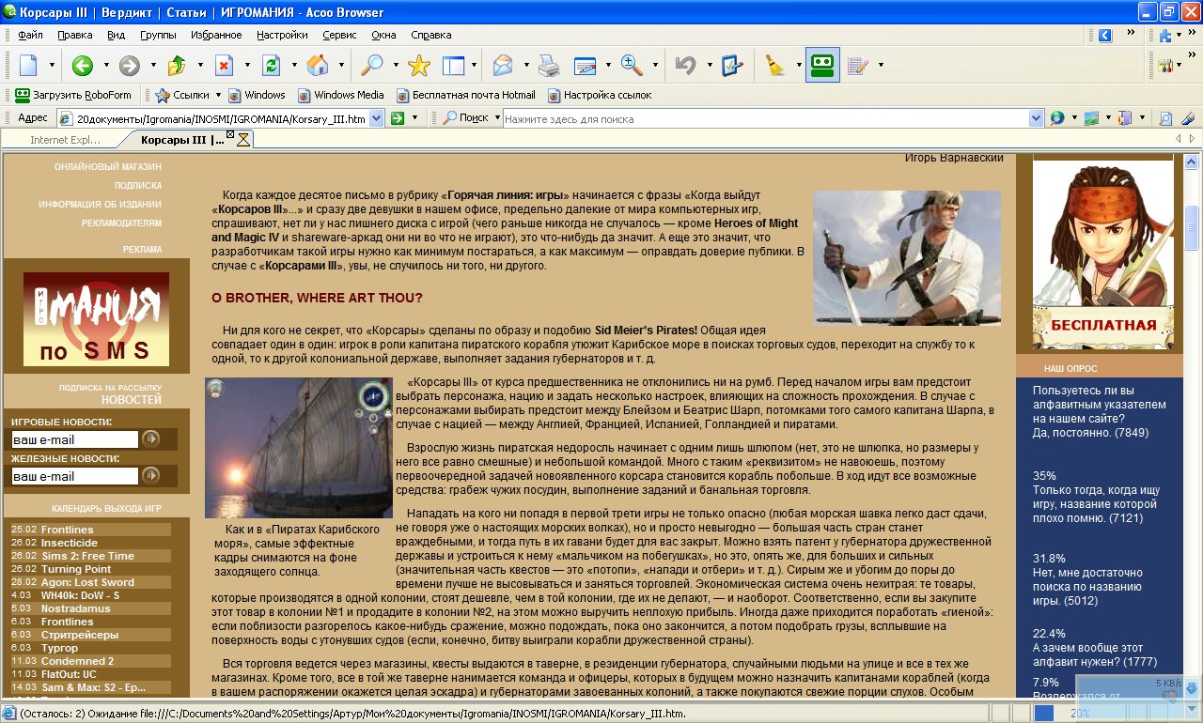The height and width of the screenshot is (723, 1203).
Task: Open dropdown next to Home icon
Action: point(341,66)
